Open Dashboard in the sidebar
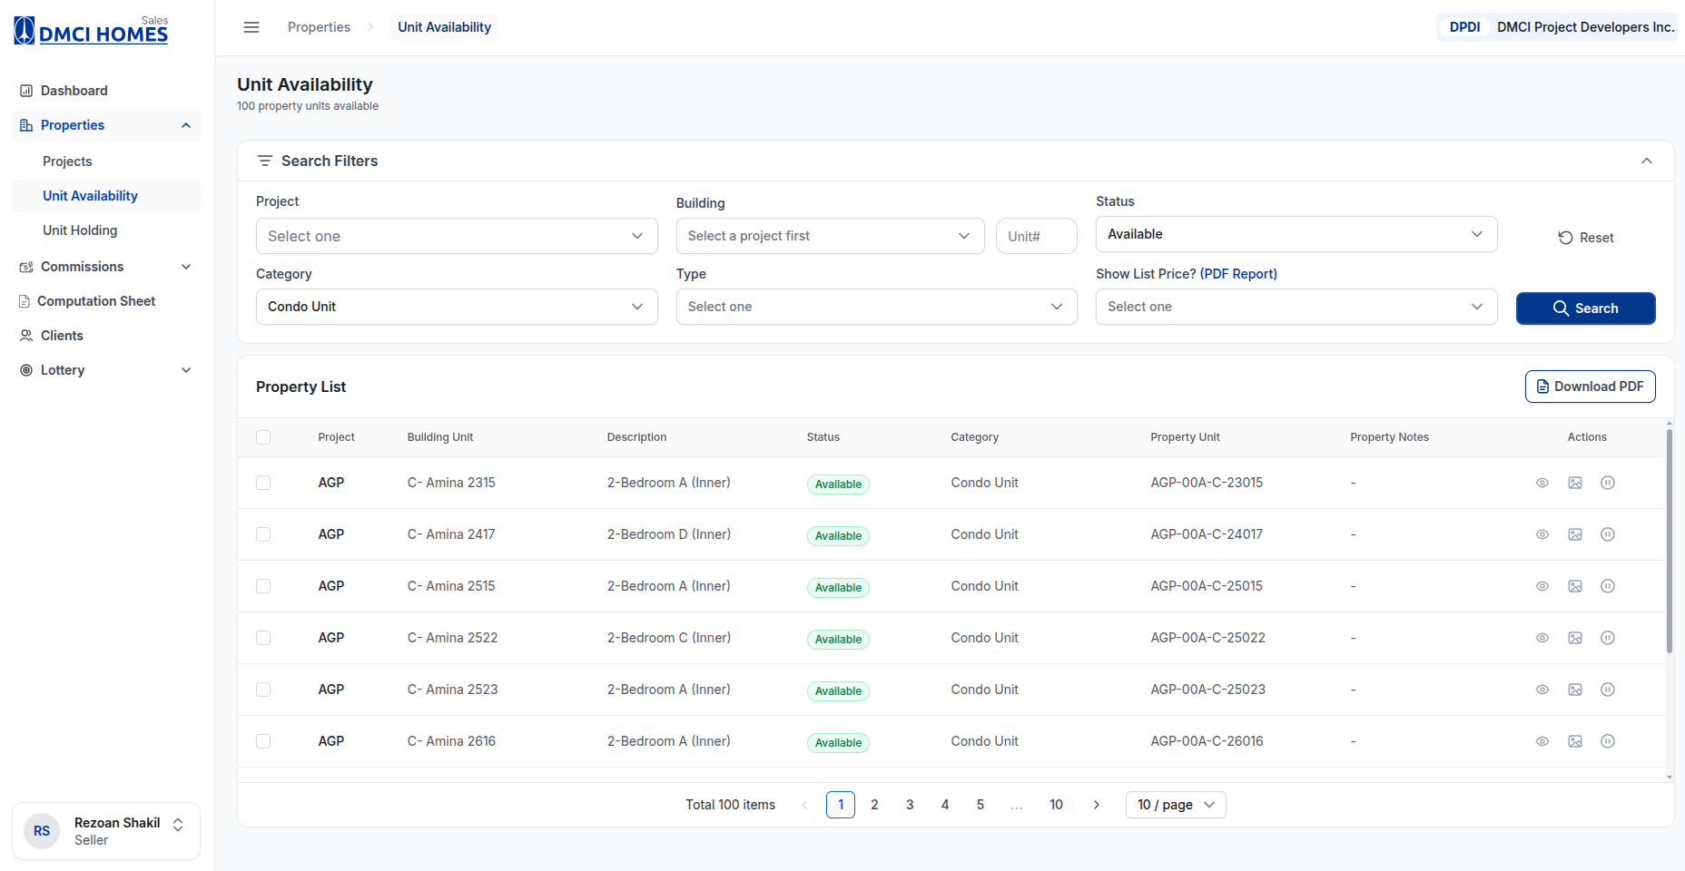This screenshot has height=871, width=1685. [106, 91]
